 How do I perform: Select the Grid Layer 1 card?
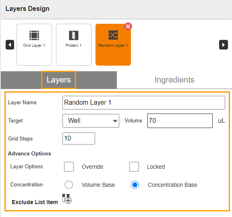click(x=34, y=45)
